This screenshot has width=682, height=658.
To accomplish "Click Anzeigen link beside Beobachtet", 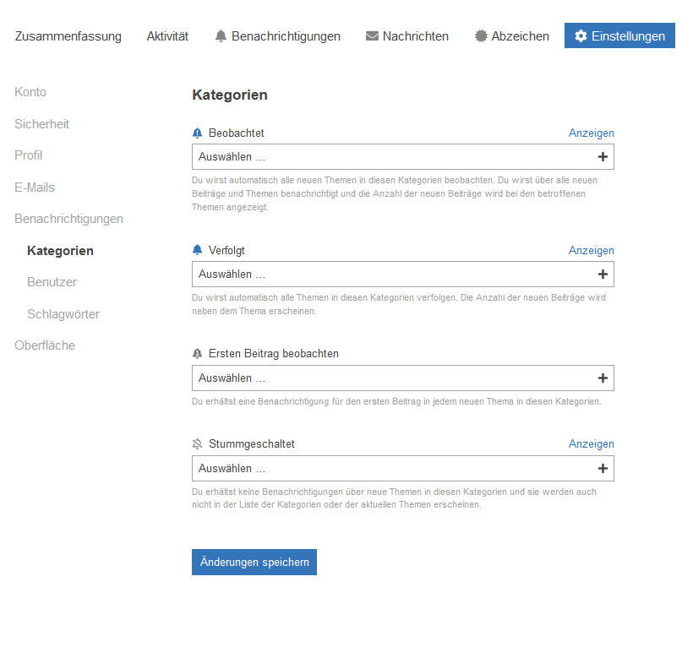I will [591, 133].
